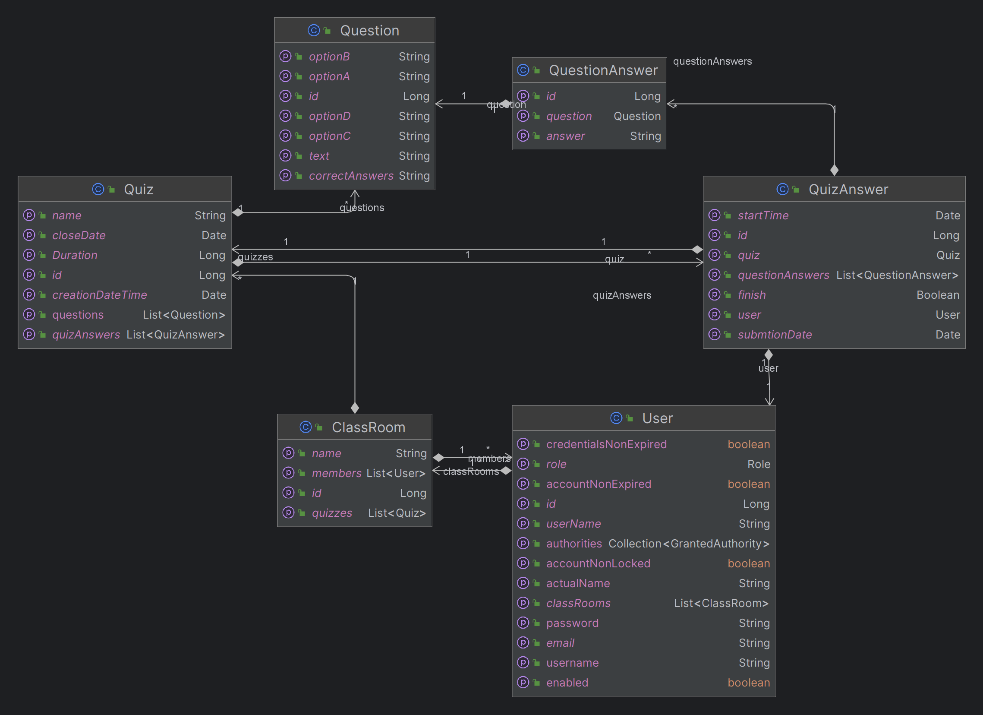Select the Quiz class header

point(138,190)
